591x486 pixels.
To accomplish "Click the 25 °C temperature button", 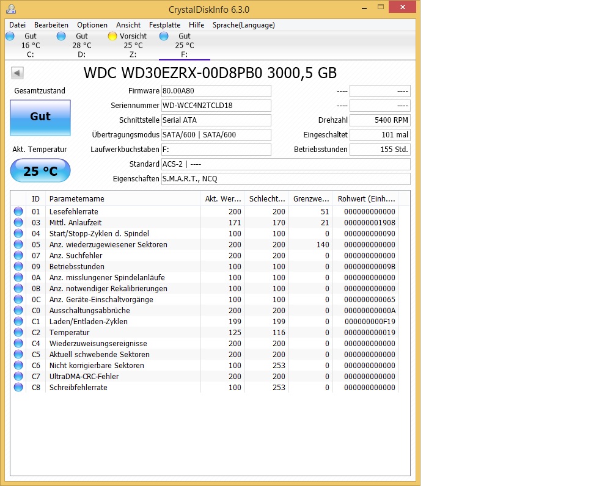I will (x=40, y=170).
